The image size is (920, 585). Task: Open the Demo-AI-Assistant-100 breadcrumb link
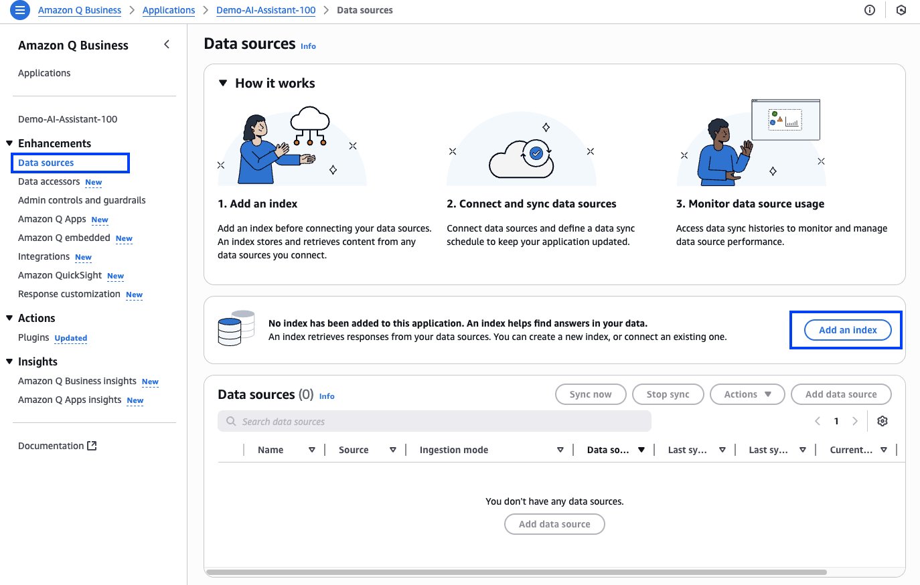pyautogui.click(x=266, y=10)
